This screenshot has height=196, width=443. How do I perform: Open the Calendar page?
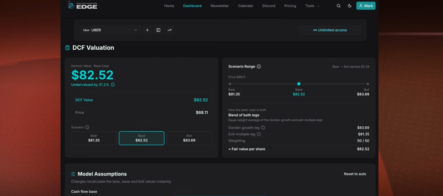pos(246,6)
